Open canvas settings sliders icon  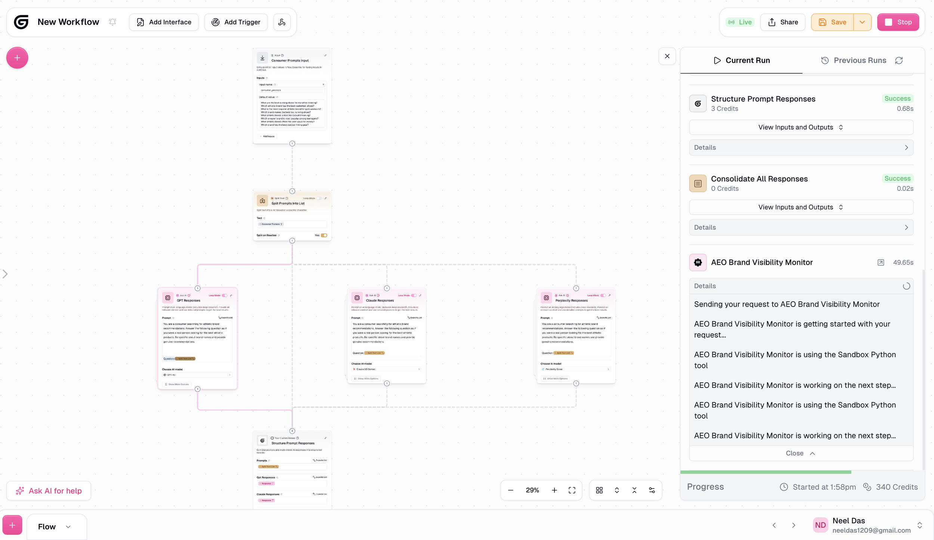652,490
